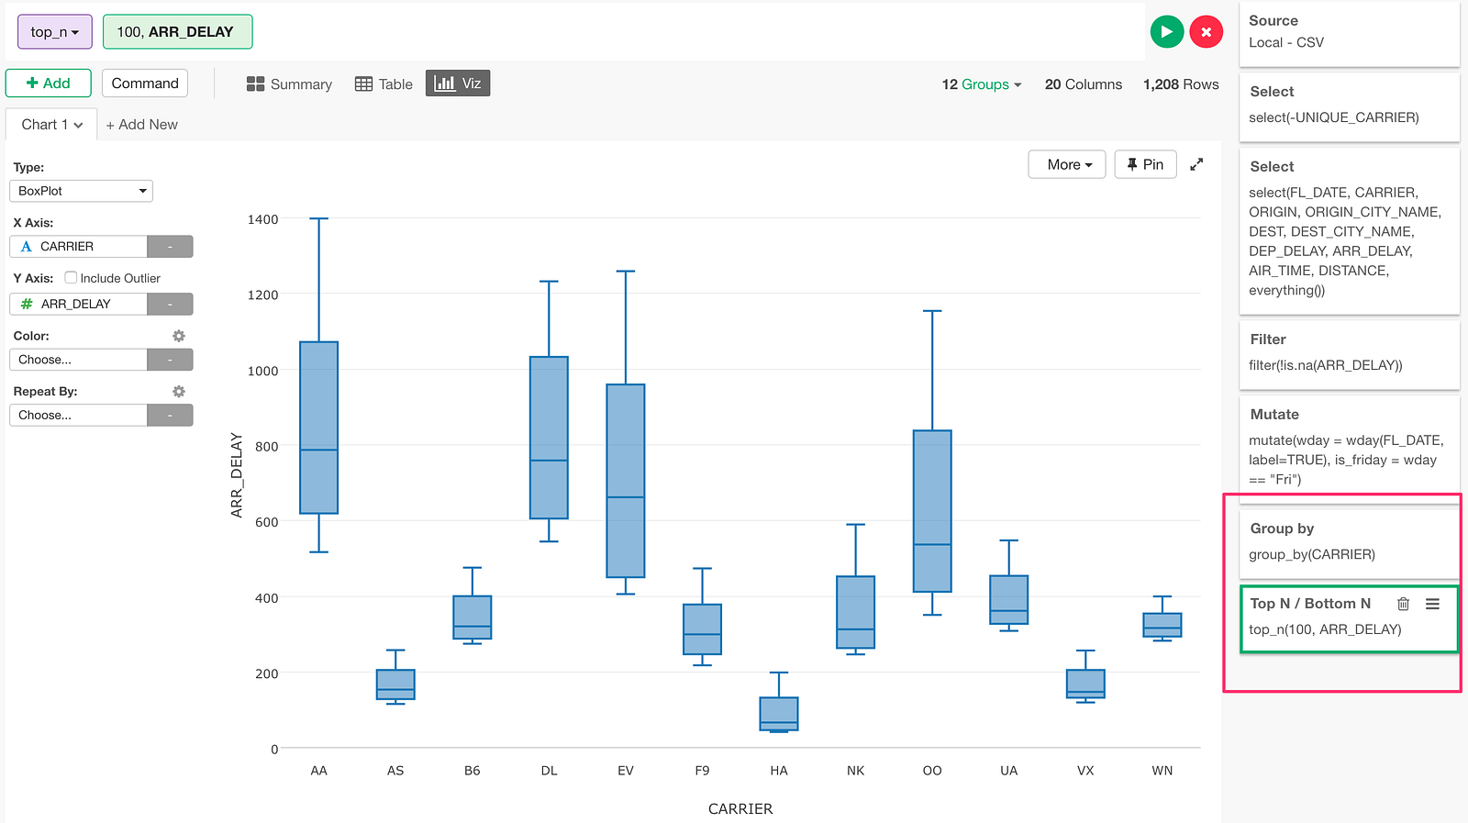Click the ARR_DELAY y-axis title

pos(237,475)
